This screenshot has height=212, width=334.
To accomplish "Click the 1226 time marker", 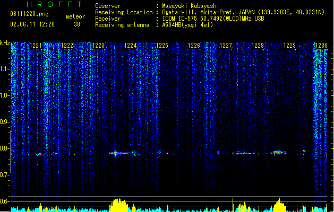I will [x=194, y=46].
